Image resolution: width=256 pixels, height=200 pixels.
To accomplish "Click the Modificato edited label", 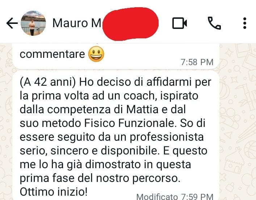I will click(x=157, y=196).
